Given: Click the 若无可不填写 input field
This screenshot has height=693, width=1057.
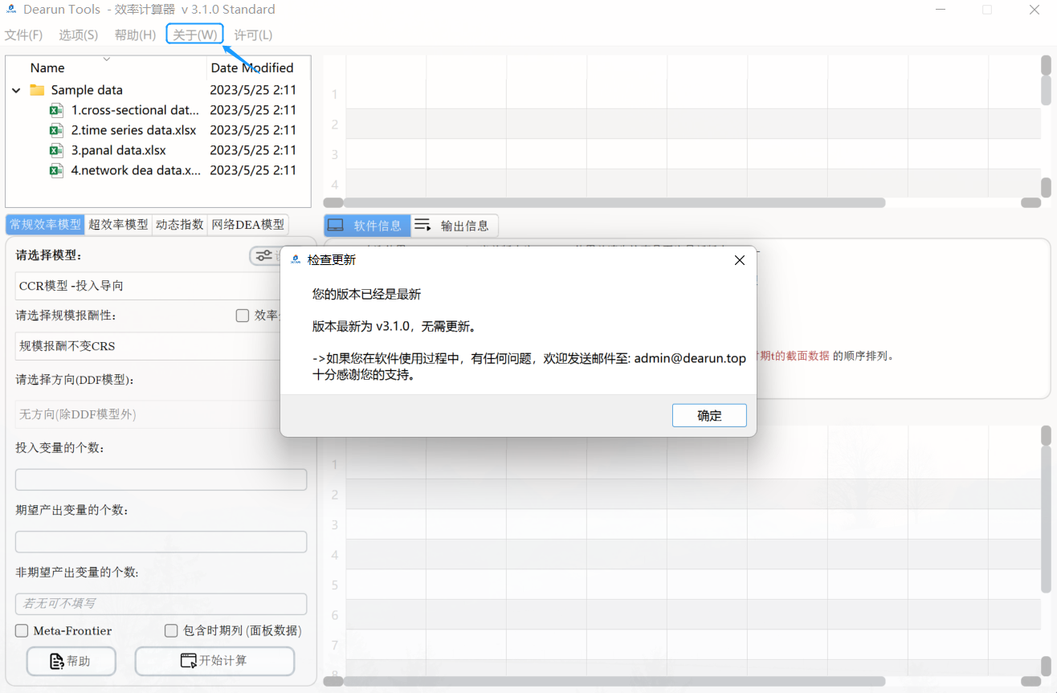Looking at the screenshot, I should (161, 603).
